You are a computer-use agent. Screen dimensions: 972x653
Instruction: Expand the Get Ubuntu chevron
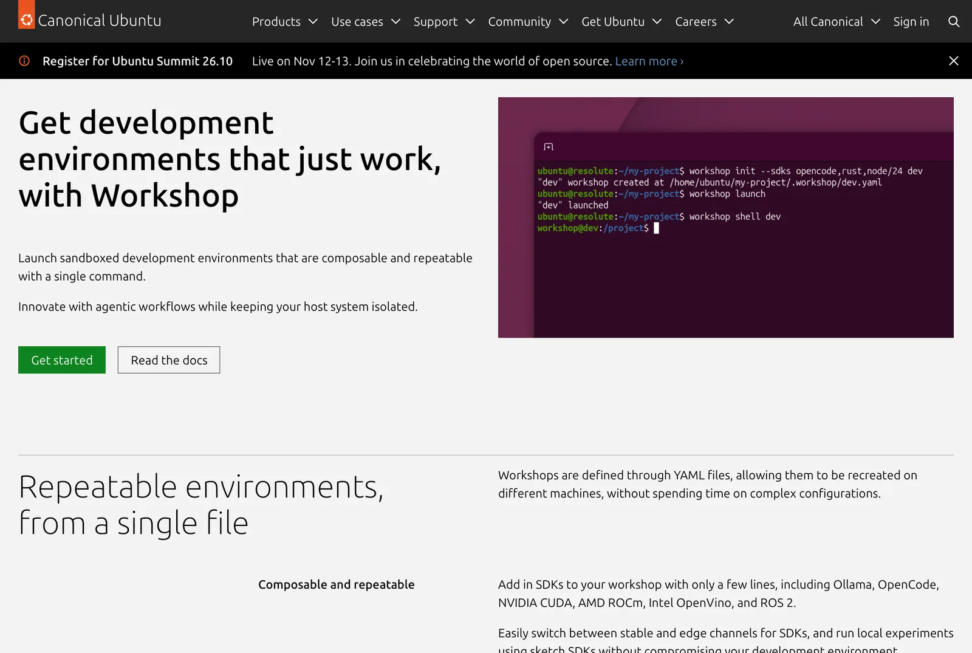coord(657,21)
